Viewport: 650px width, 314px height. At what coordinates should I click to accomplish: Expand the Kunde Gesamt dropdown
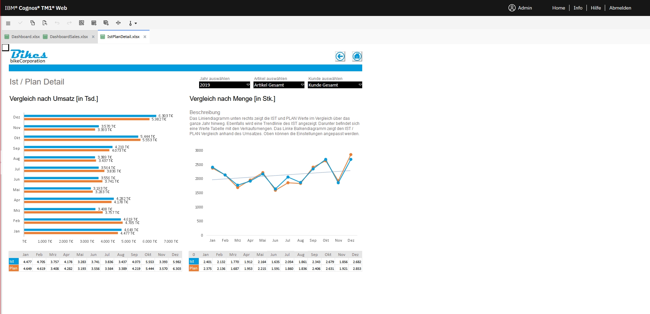(x=335, y=85)
